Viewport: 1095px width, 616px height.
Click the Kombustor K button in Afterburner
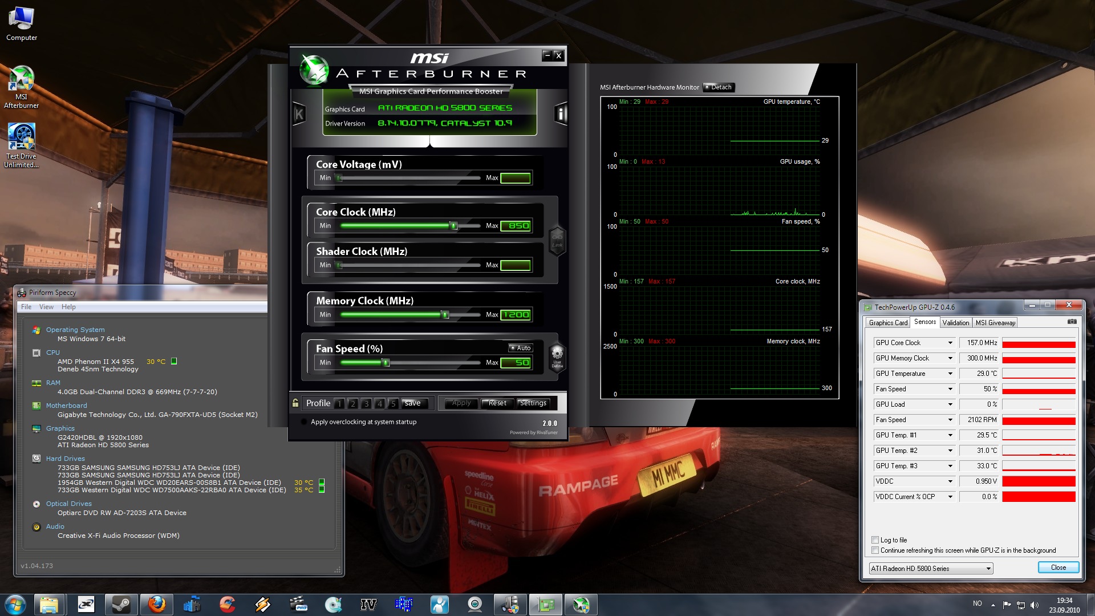click(x=299, y=115)
